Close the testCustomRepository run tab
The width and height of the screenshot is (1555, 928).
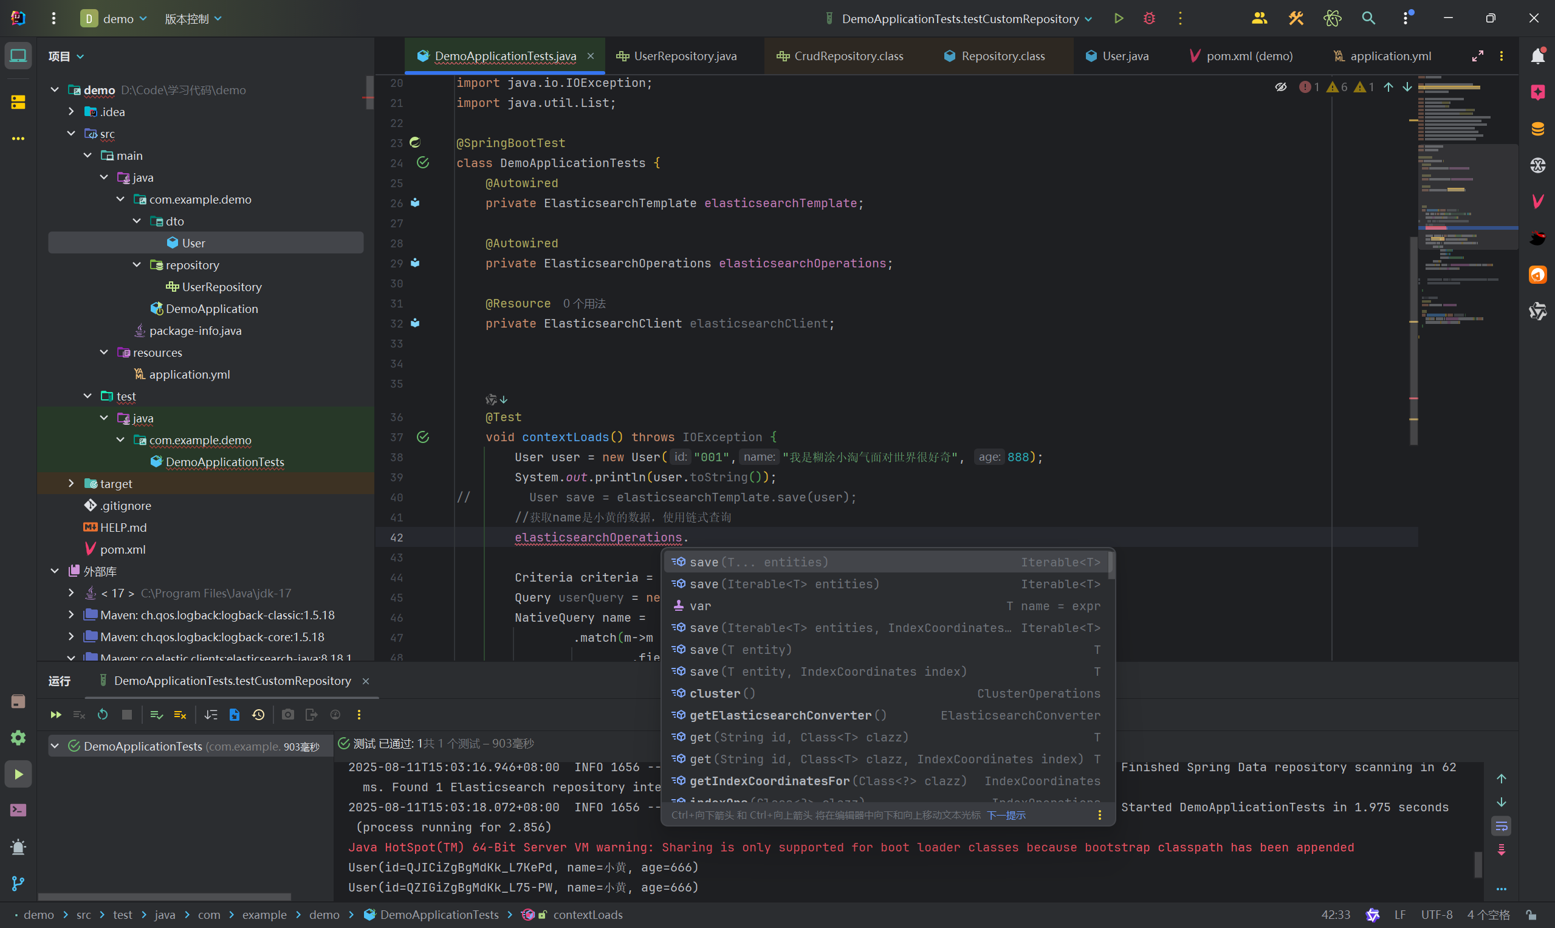[366, 681]
